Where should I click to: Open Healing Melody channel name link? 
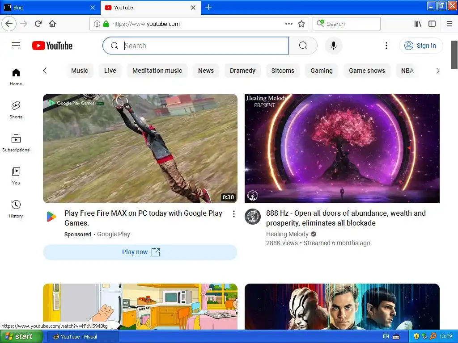tap(287, 234)
